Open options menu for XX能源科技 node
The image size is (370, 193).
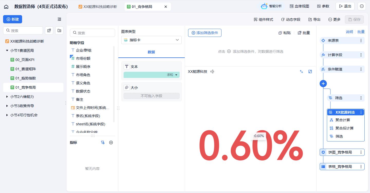361,112
